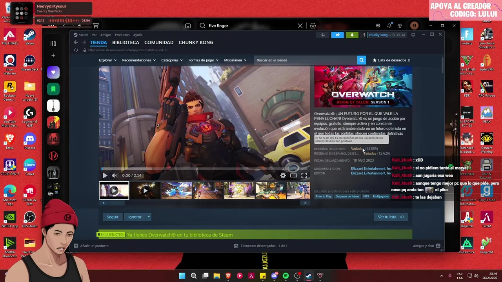Open Amigos y chat panel

426,246
